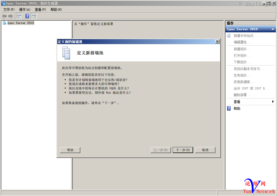Click the Lync Server 2010 tree icon
This screenshot has width=277, height=196.
[5, 23]
